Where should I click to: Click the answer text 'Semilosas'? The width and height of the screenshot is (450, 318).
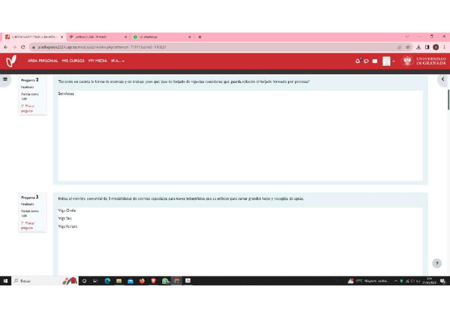pos(66,93)
